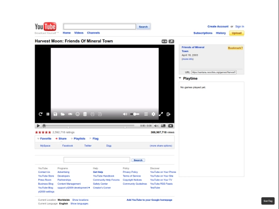Screen dimensions: 279x209
Task: Open TestTube link
Action: [x=155, y=188]
